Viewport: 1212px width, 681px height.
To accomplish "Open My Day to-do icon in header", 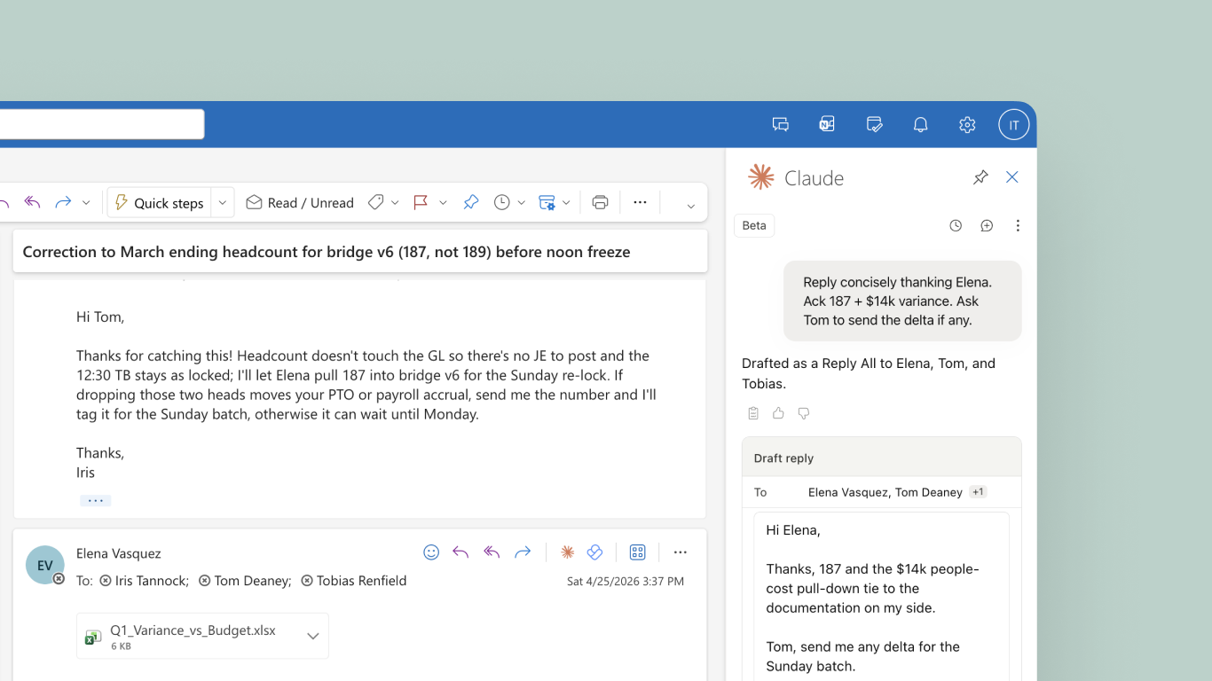I will coord(874,125).
